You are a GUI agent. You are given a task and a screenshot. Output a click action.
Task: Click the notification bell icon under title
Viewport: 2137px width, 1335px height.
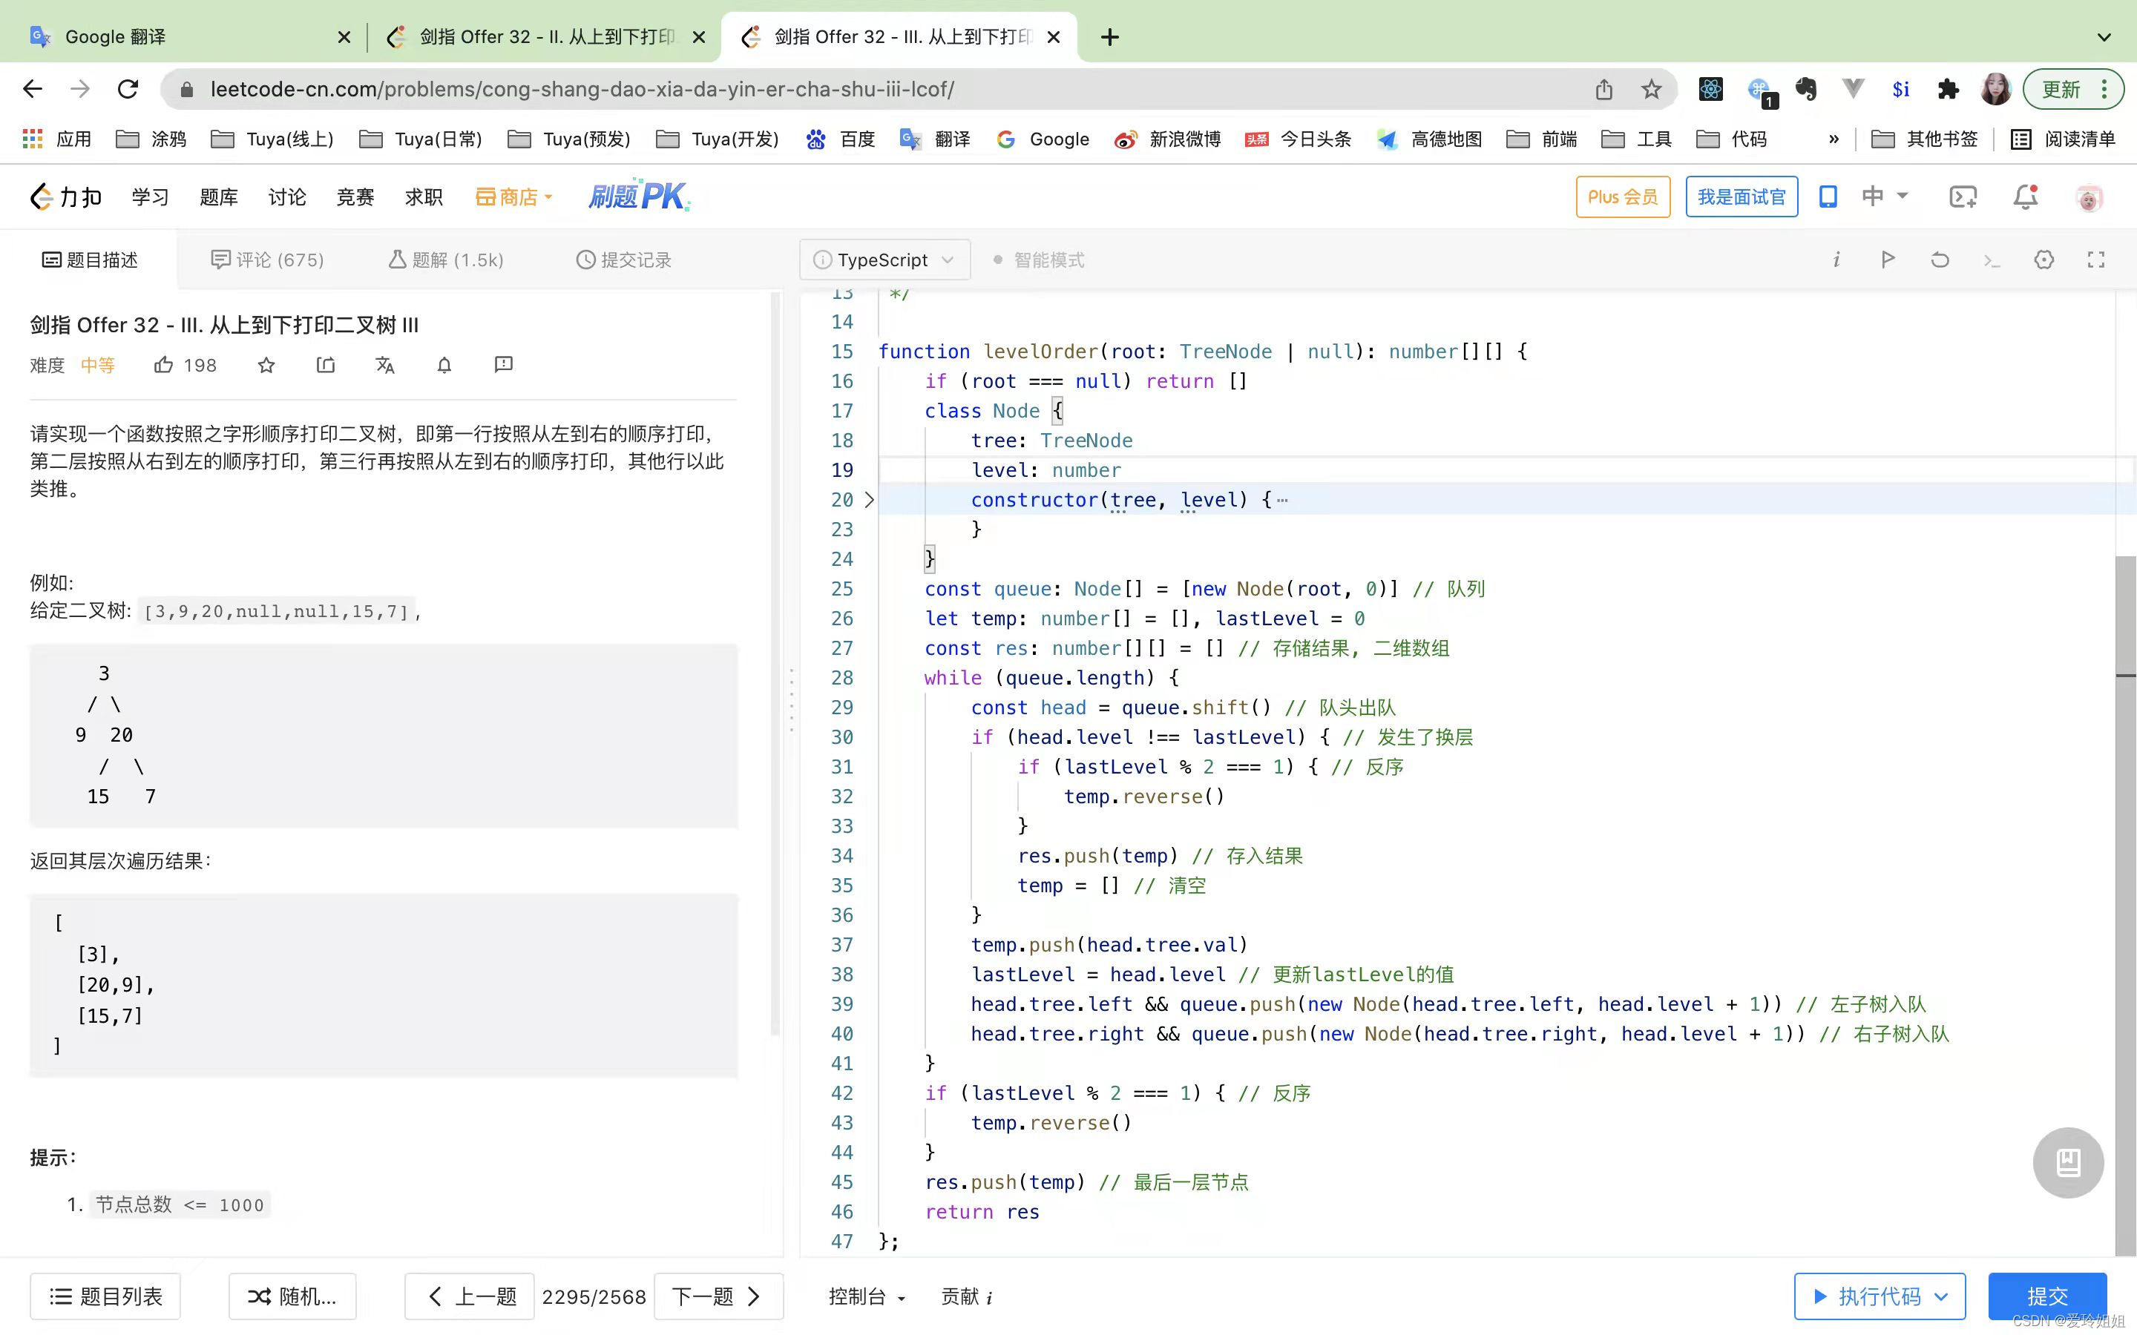pos(444,365)
